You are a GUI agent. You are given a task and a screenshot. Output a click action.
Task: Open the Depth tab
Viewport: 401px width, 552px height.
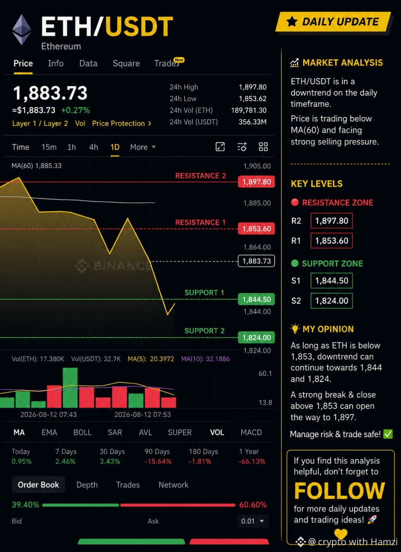coord(87,485)
